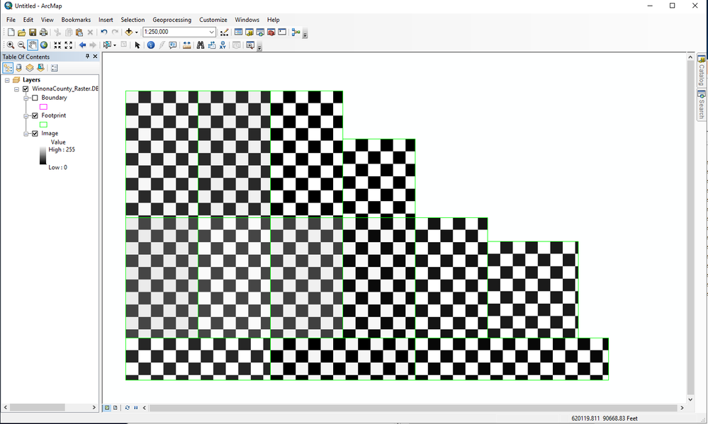
Task: Collapse the Layers tree entry
Action: point(6,80)
